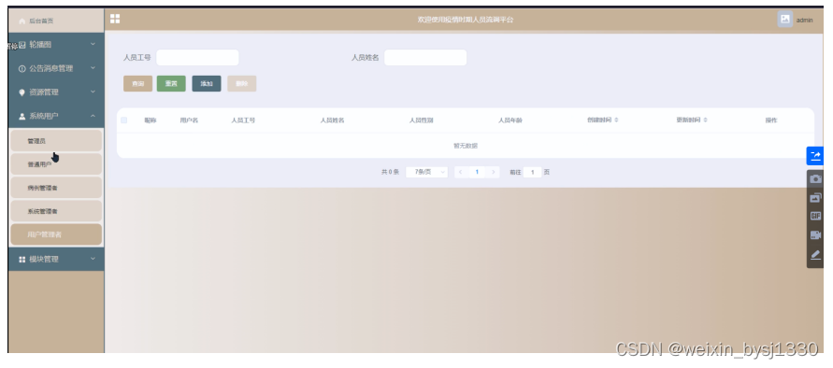This screenshot has width=833, height=368.
Task: Click the GIF recording icon
Action: (x=815, y=216)
